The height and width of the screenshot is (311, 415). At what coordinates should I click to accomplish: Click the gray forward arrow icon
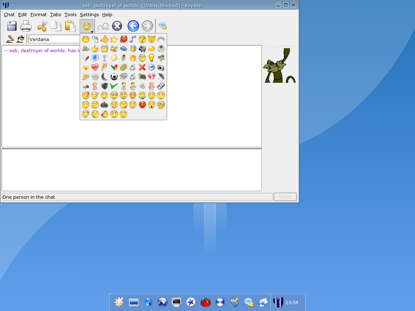coord(147,26)
